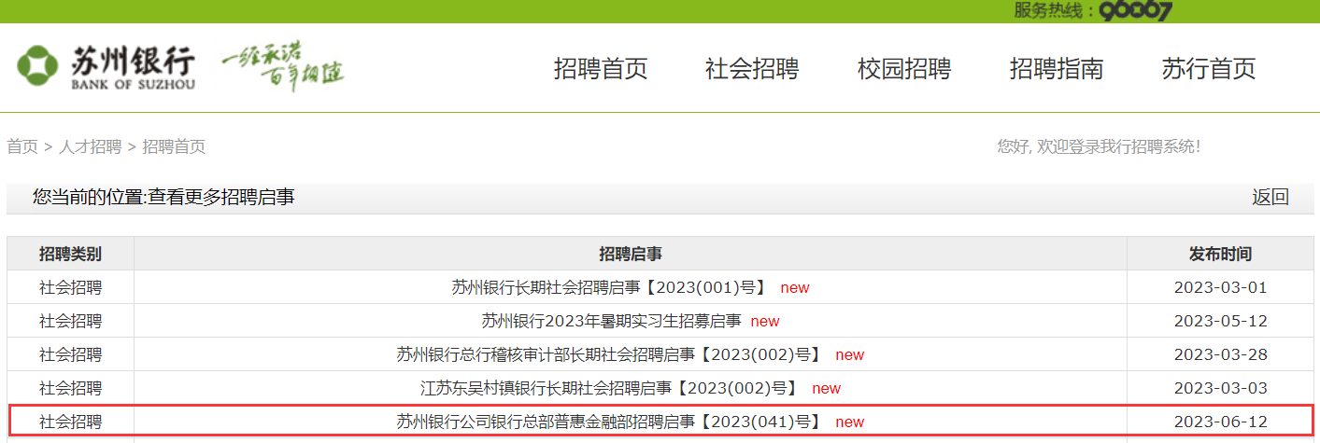Click the 人才招聘 breadcrumb link
Image resolution: width=1320 pixels, height=443 pixels.
tap(91, 146)
